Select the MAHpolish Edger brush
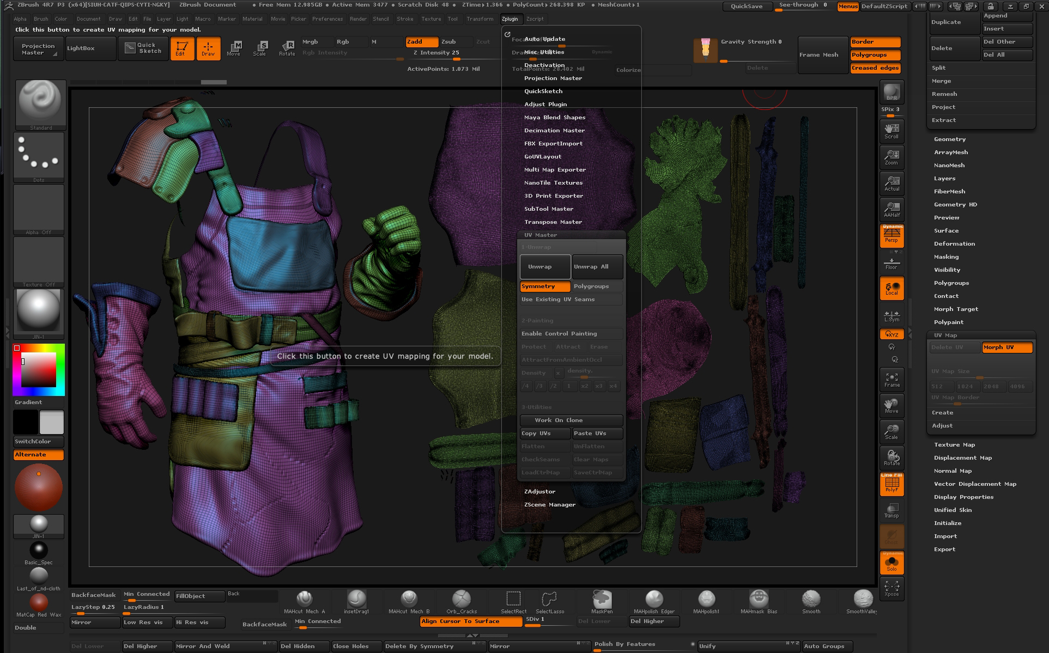This screenshot has width=1049, height=653. pyautogui.click(x=654, y=602)
